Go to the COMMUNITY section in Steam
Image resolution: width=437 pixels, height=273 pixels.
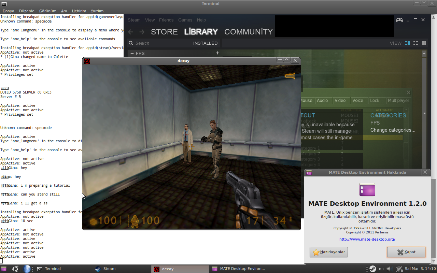click(x=249, y=32)
